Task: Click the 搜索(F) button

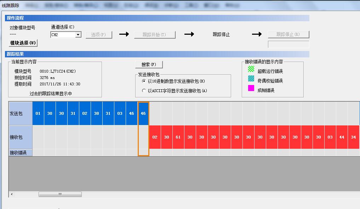Action: (149, 64)
